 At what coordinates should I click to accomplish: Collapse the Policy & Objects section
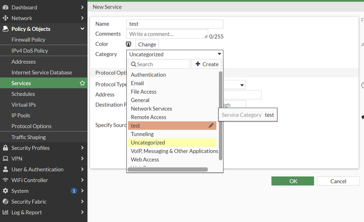tap(82, 29)
